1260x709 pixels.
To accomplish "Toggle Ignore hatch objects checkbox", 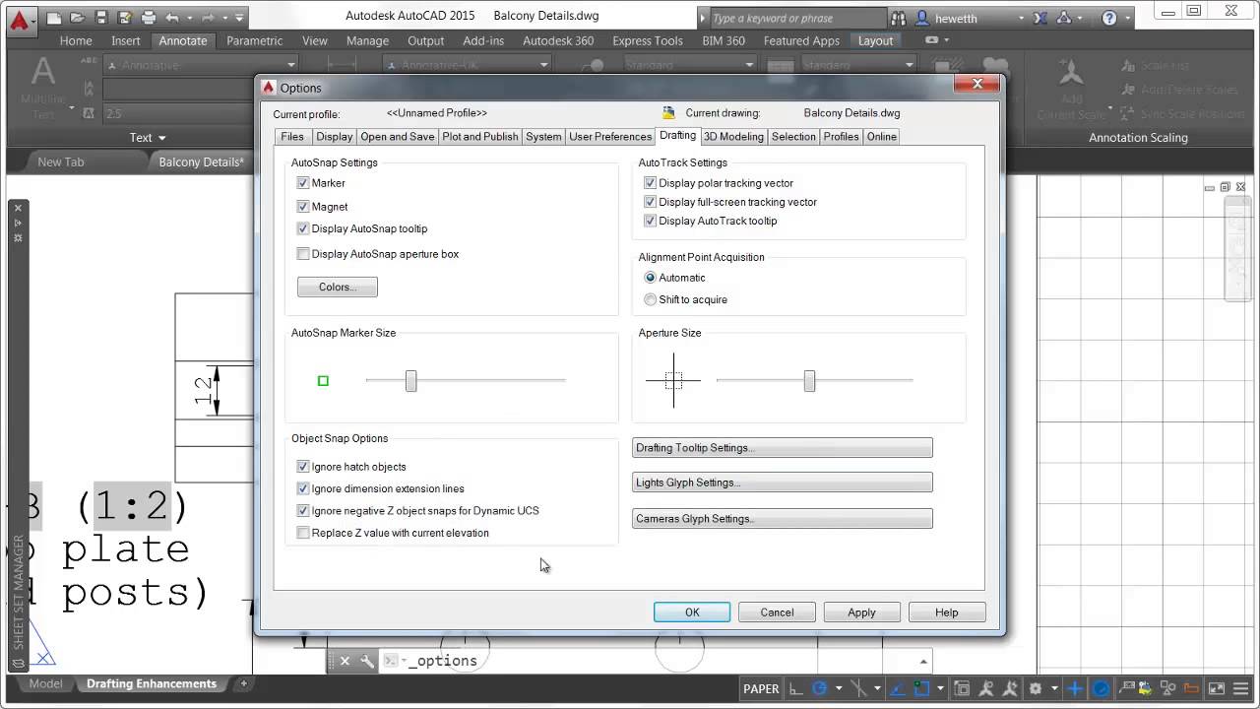I will pos(303,467).
